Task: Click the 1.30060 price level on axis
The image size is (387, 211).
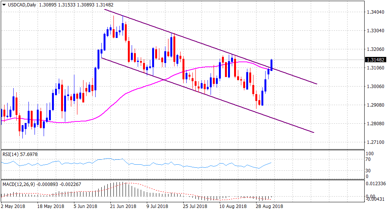Action: [374, 87]
